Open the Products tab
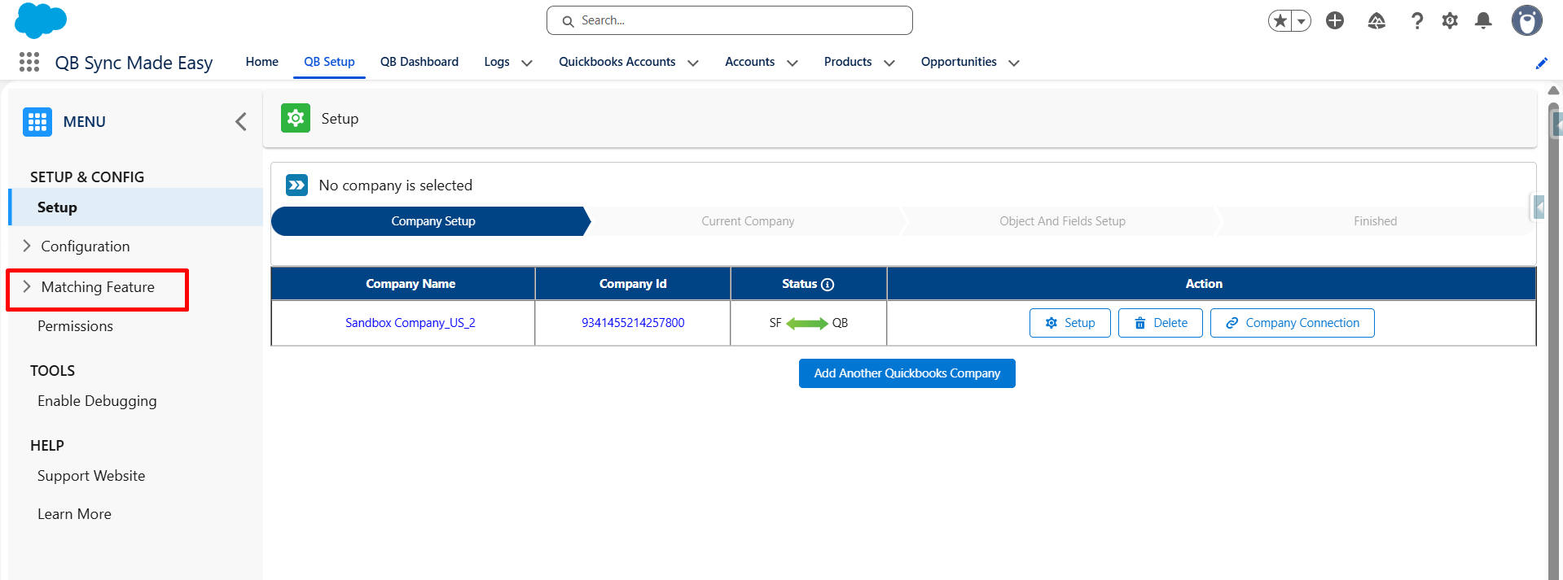The width and height of the screenshot is (1563, 580). coord(848,62)
